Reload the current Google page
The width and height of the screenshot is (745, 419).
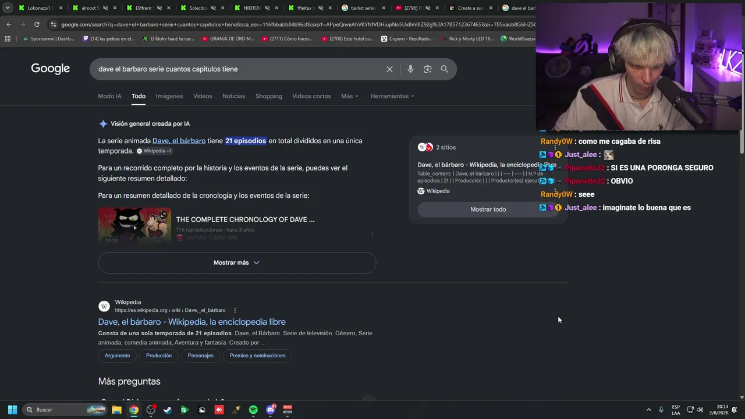click(37, 24)
